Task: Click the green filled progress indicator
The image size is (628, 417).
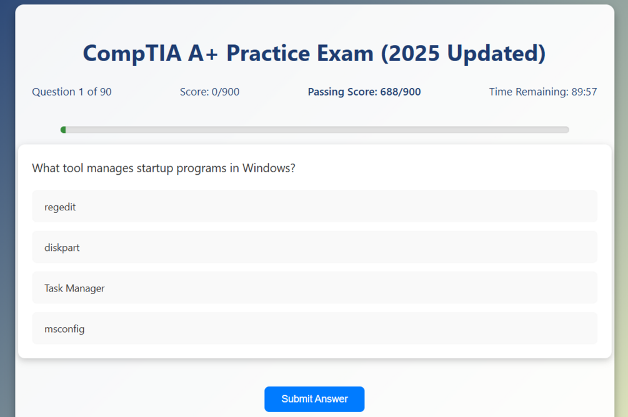Action: coord(63,130)
